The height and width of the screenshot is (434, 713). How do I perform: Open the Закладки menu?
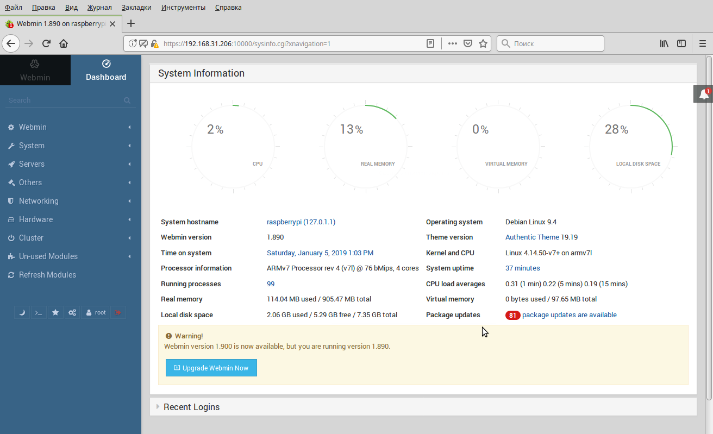pos(136,8)
